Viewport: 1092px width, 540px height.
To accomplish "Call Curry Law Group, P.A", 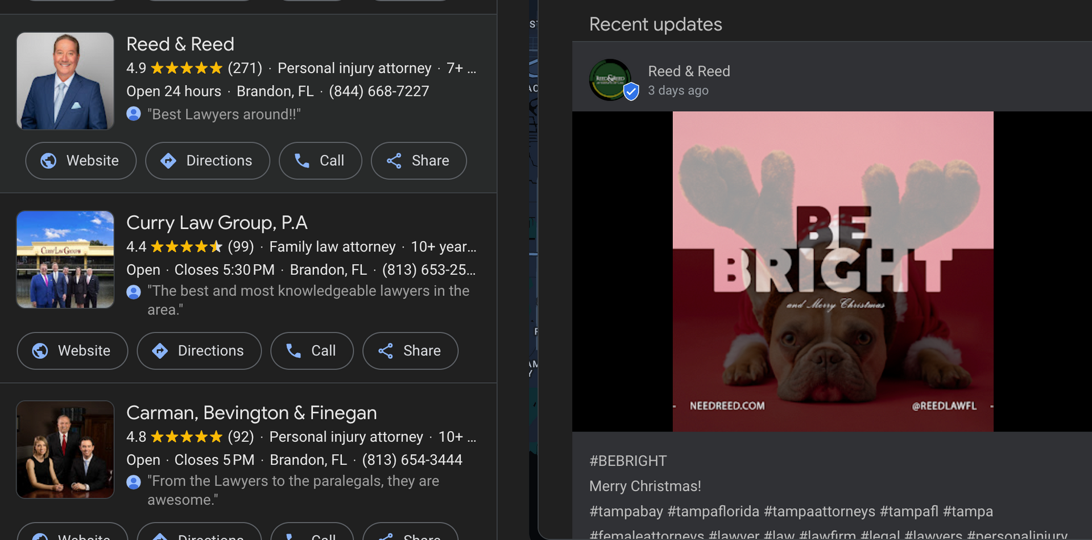I will (x=312, y=351).
